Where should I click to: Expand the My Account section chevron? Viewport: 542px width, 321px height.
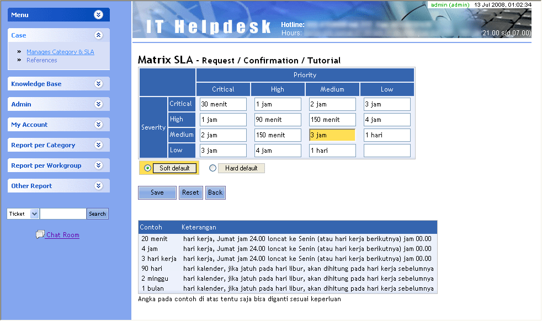[x=99, y=125]
